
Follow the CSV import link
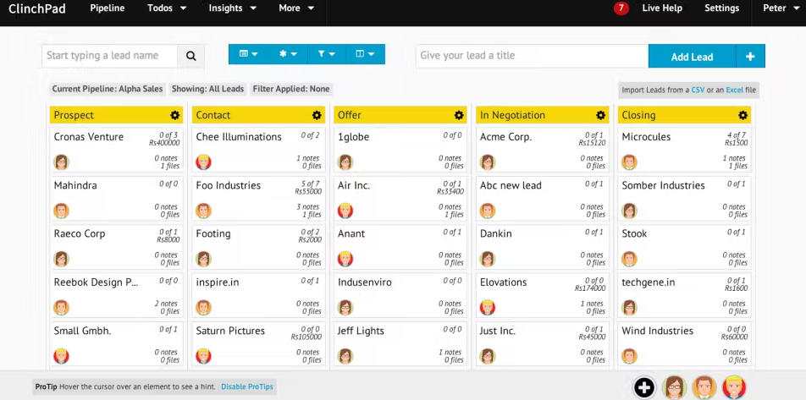(698, 90)
